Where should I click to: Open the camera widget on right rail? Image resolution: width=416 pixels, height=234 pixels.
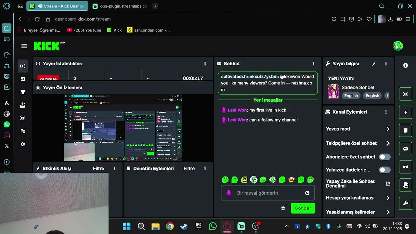click(406, 185)
